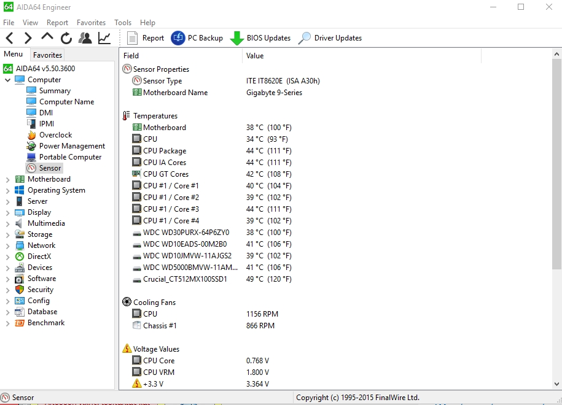
Task: Open Driver Updates from toolbar
Action: pos(330,38)
